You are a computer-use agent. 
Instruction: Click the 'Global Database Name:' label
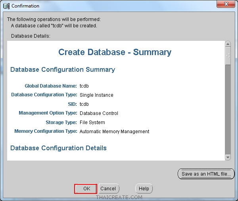tap(51, 86)
